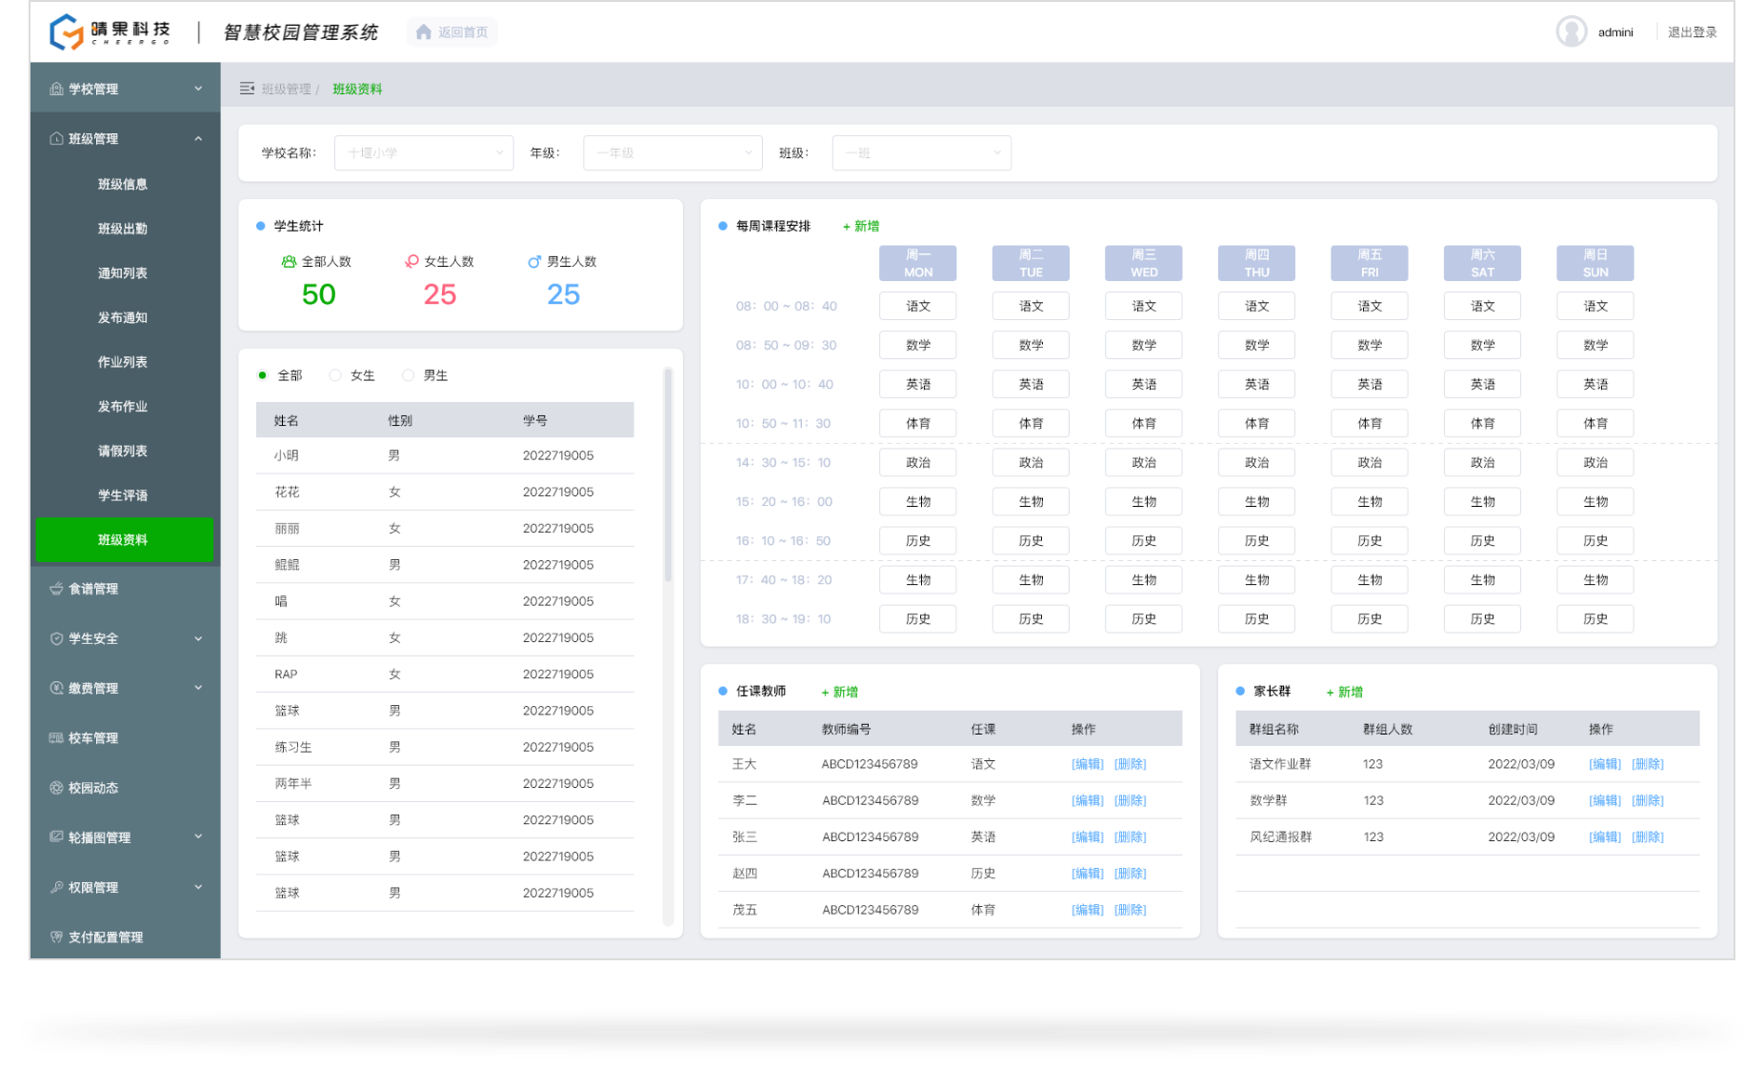Click student row RAP
Screen dimensions: 1764x1067
point(445,674)
